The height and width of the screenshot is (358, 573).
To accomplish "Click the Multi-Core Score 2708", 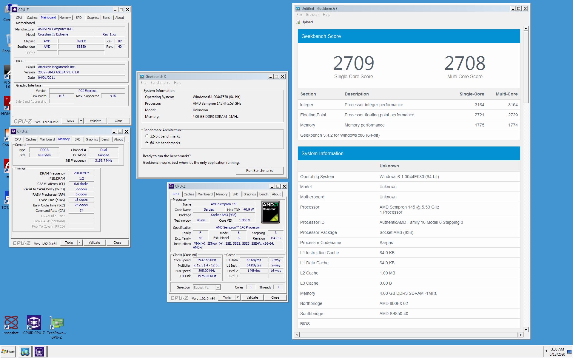I will pyautogui.click(x=465, y=63).
